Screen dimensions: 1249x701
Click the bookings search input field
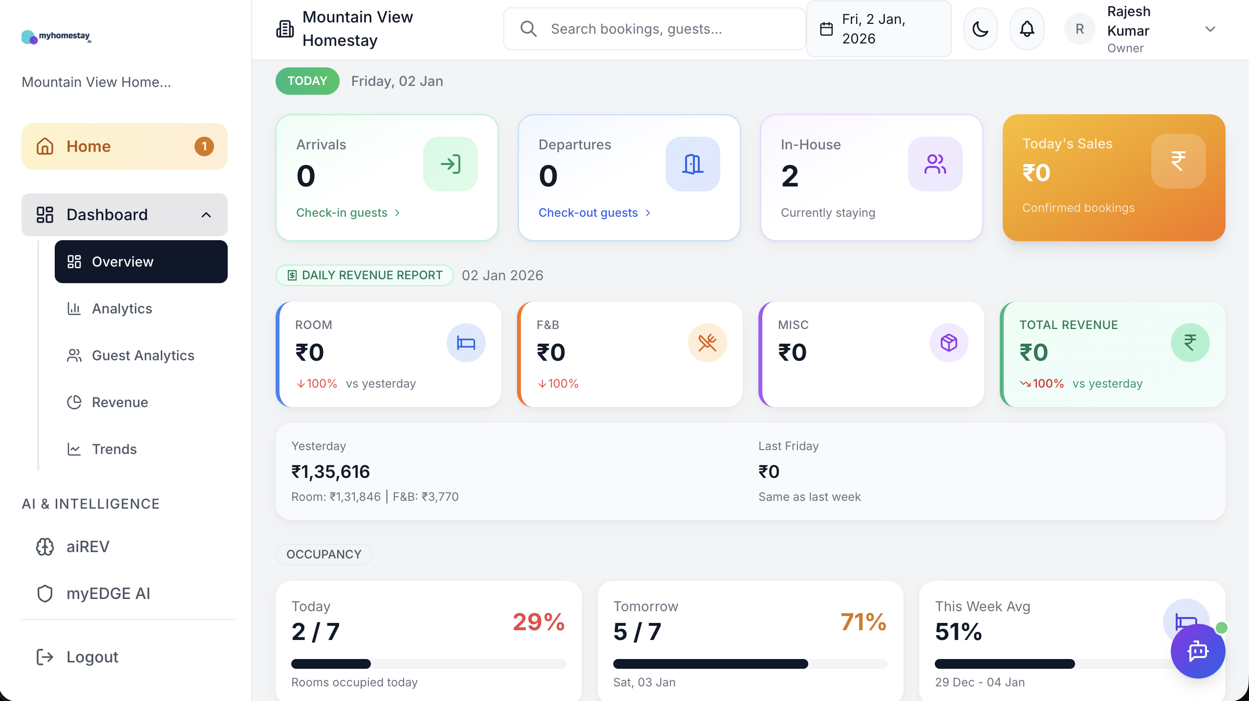[655, 28]
